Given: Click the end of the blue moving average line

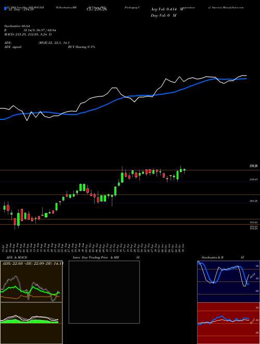Looking at the screenshot, I should click(245, 79).
